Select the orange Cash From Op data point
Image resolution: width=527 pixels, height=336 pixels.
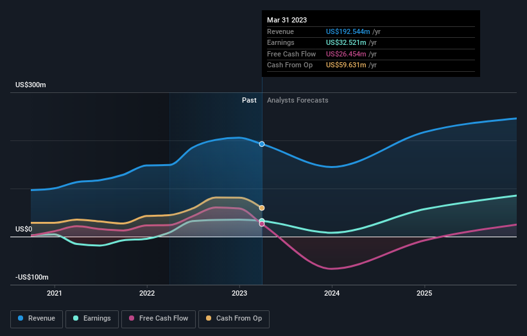(262, 208)
